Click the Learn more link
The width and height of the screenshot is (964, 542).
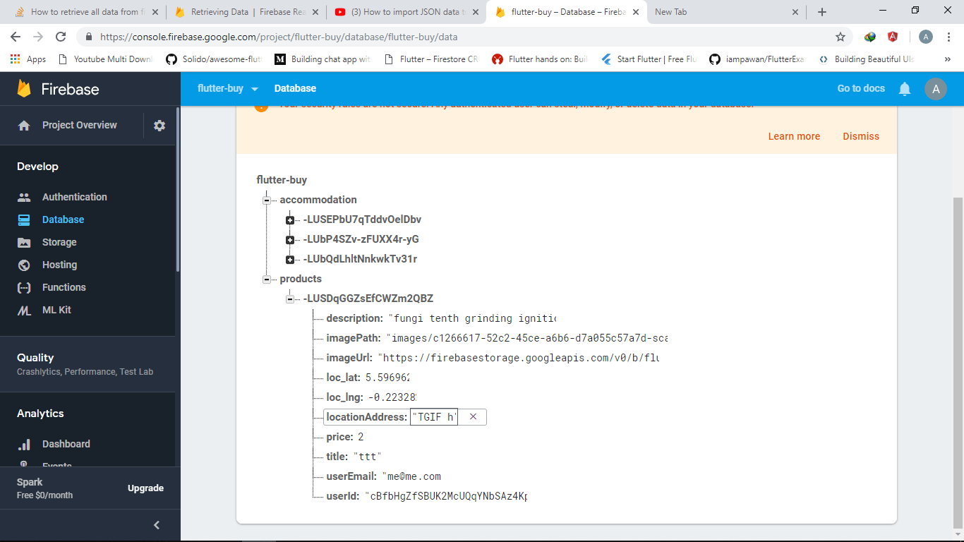[x=794, y=136]
